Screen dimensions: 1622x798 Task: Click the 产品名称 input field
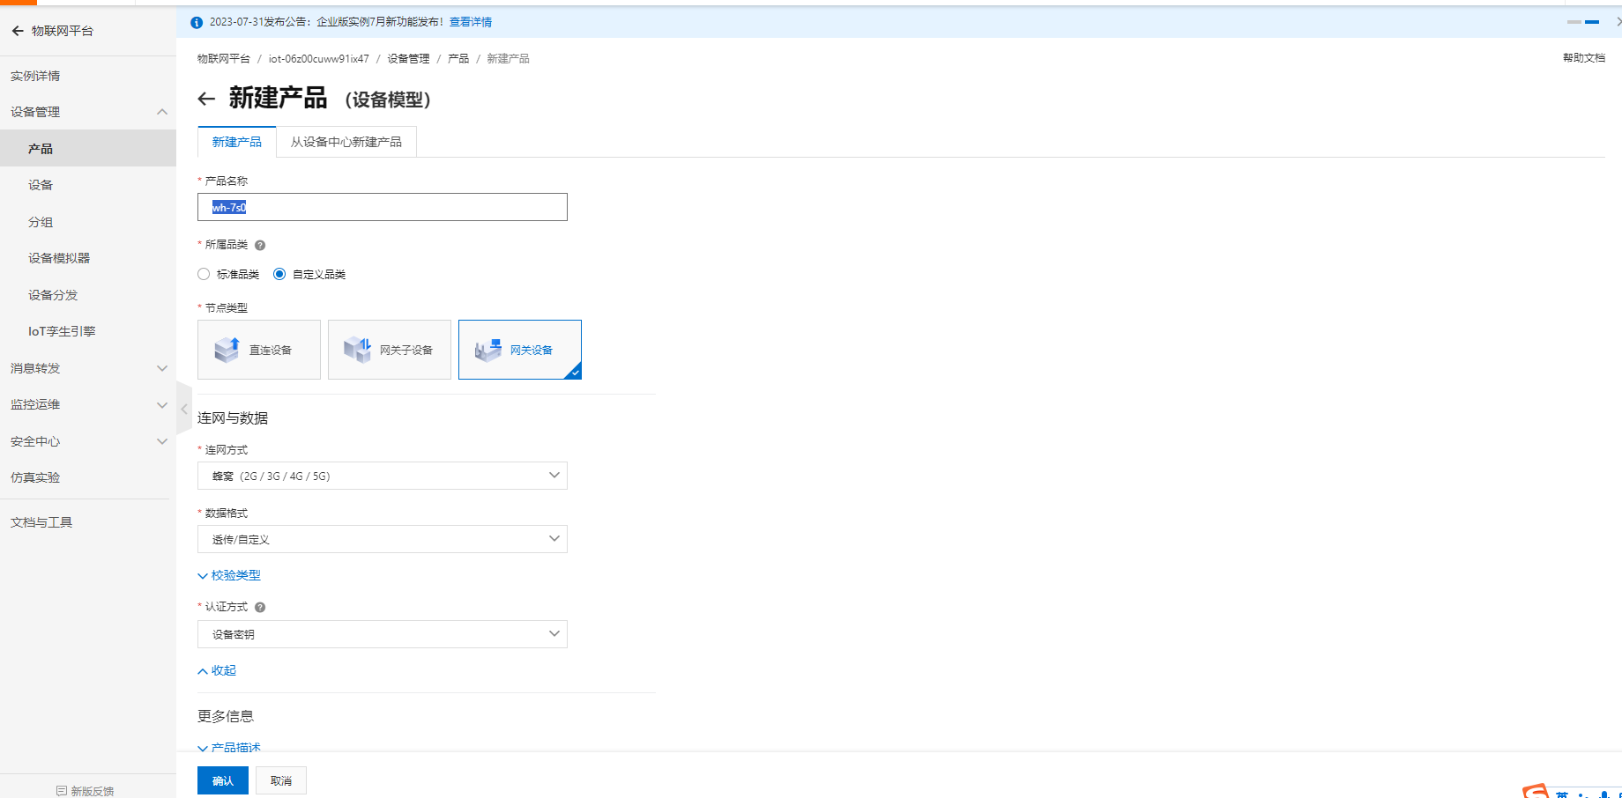(x=383, y=207)
